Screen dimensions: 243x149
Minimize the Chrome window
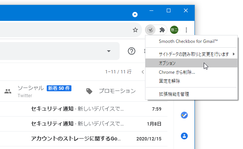click(x=151, y=11)
